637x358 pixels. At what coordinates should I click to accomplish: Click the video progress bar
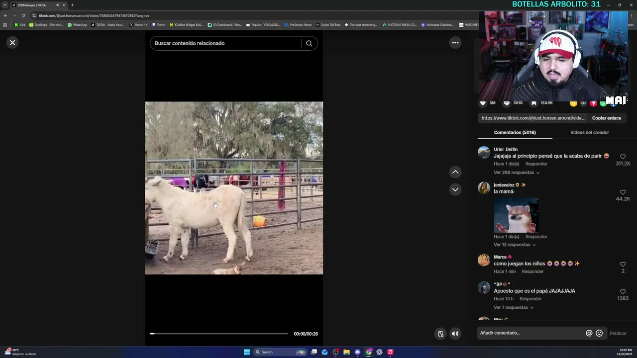tap(219, 334)
